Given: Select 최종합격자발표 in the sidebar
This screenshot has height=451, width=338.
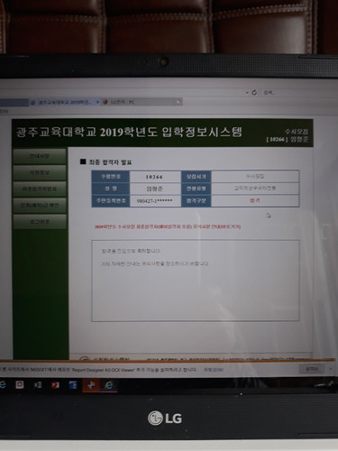Looking at the screenshot, I should coord(40,189).
